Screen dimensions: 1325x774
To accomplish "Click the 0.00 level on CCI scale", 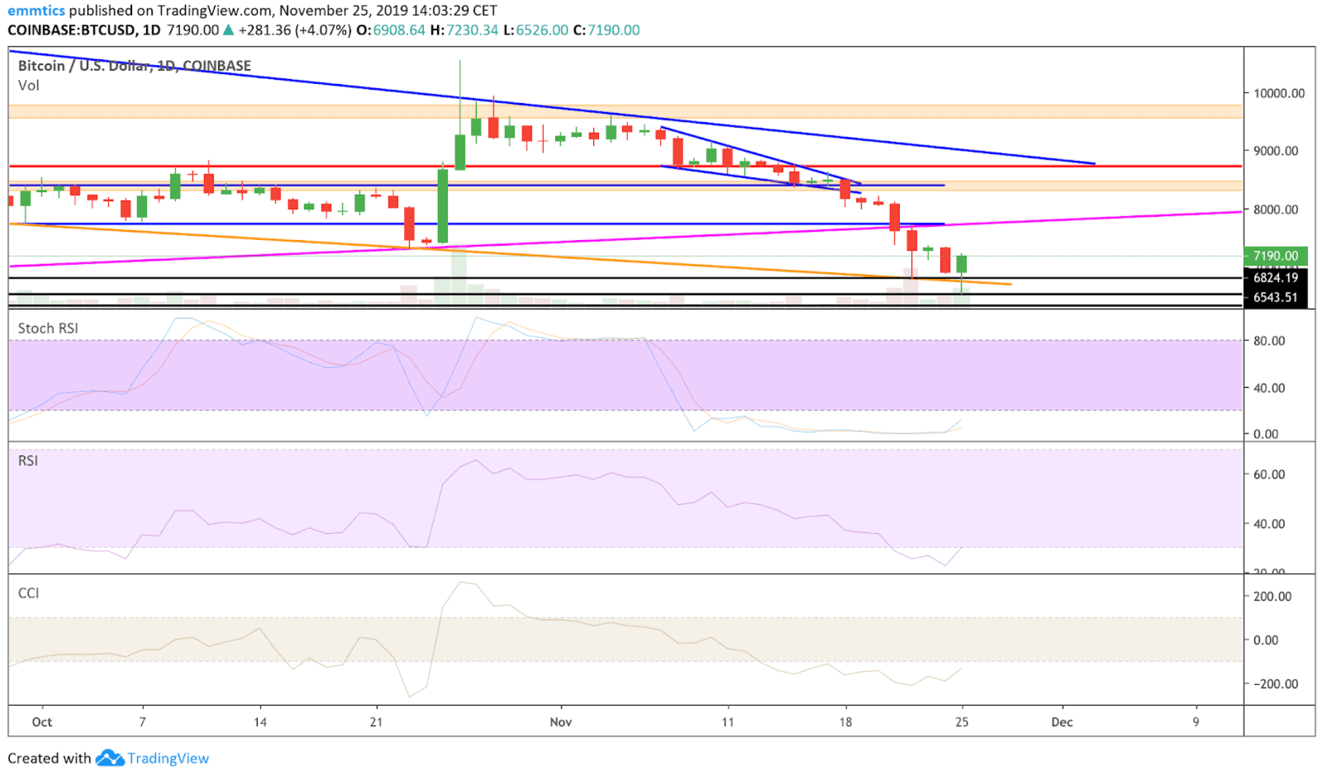I will click(x=1266, y=640).
